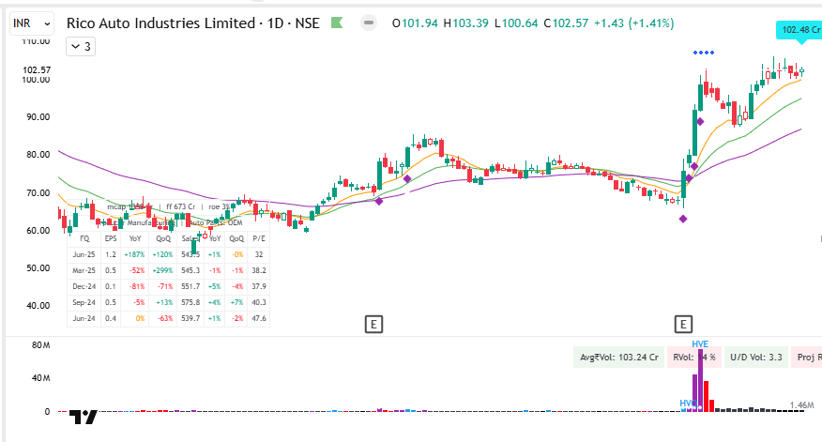Click the open value O101.94
Image resolution: width=822 pixels, height=442 pixels.
[x=415, y=23]
